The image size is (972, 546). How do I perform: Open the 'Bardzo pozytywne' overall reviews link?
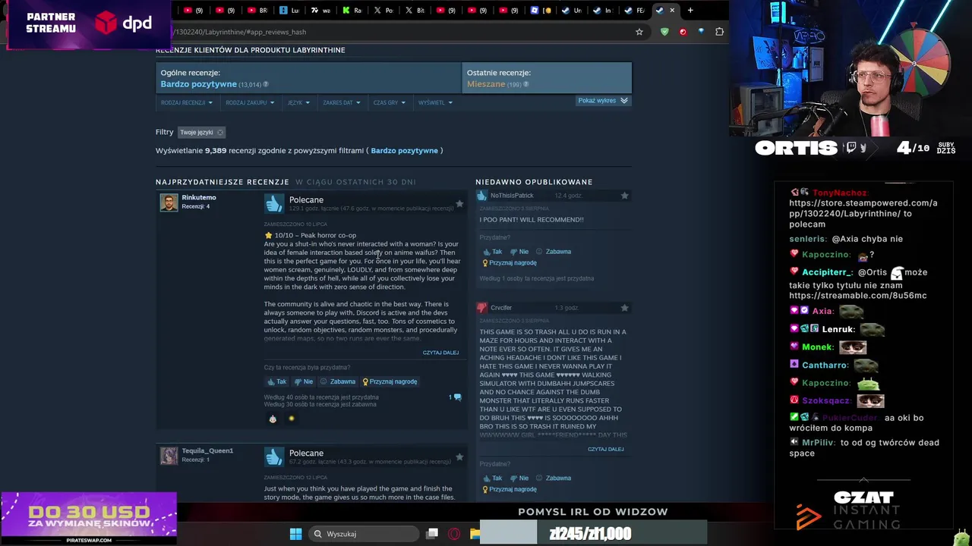coord(198,84)
